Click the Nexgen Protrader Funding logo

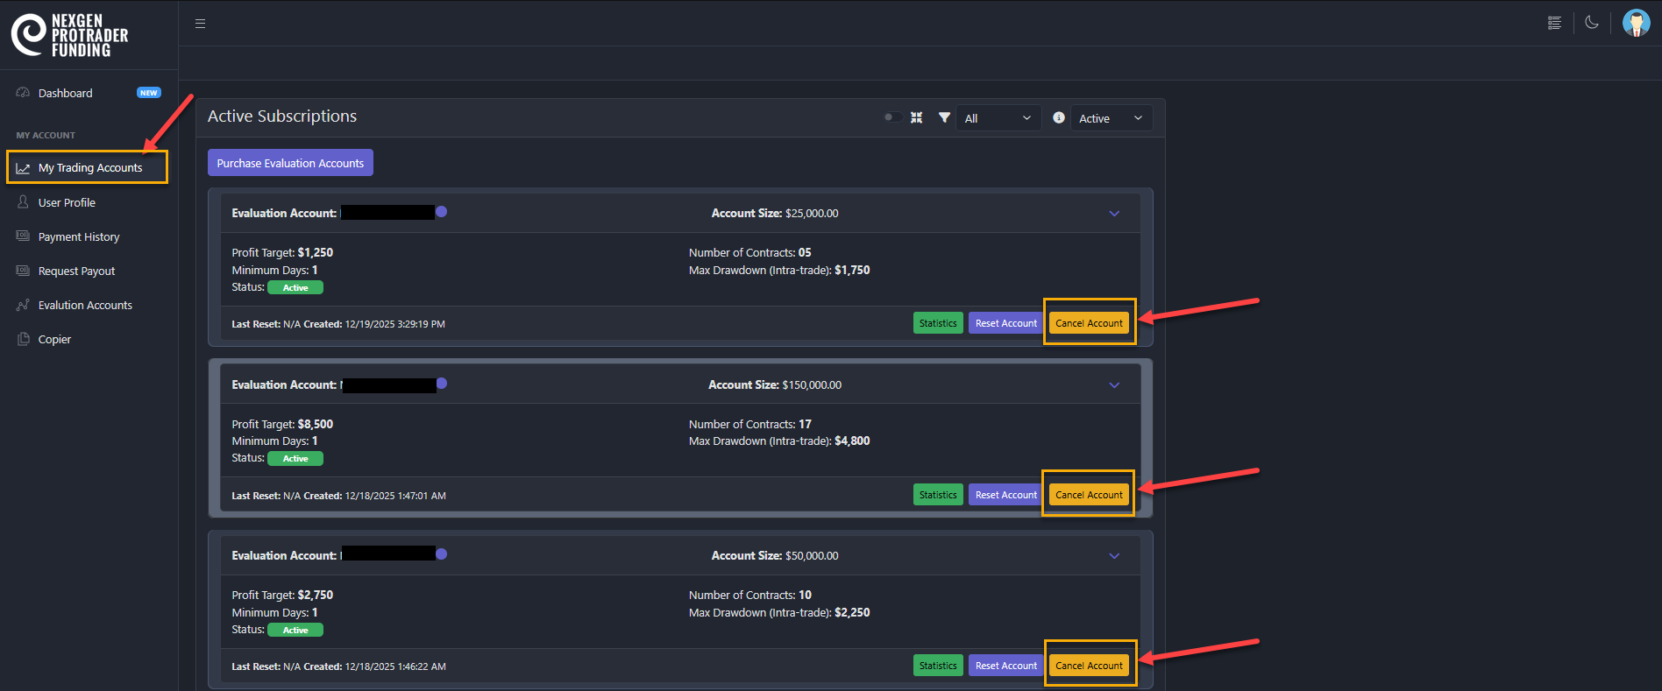70,35
